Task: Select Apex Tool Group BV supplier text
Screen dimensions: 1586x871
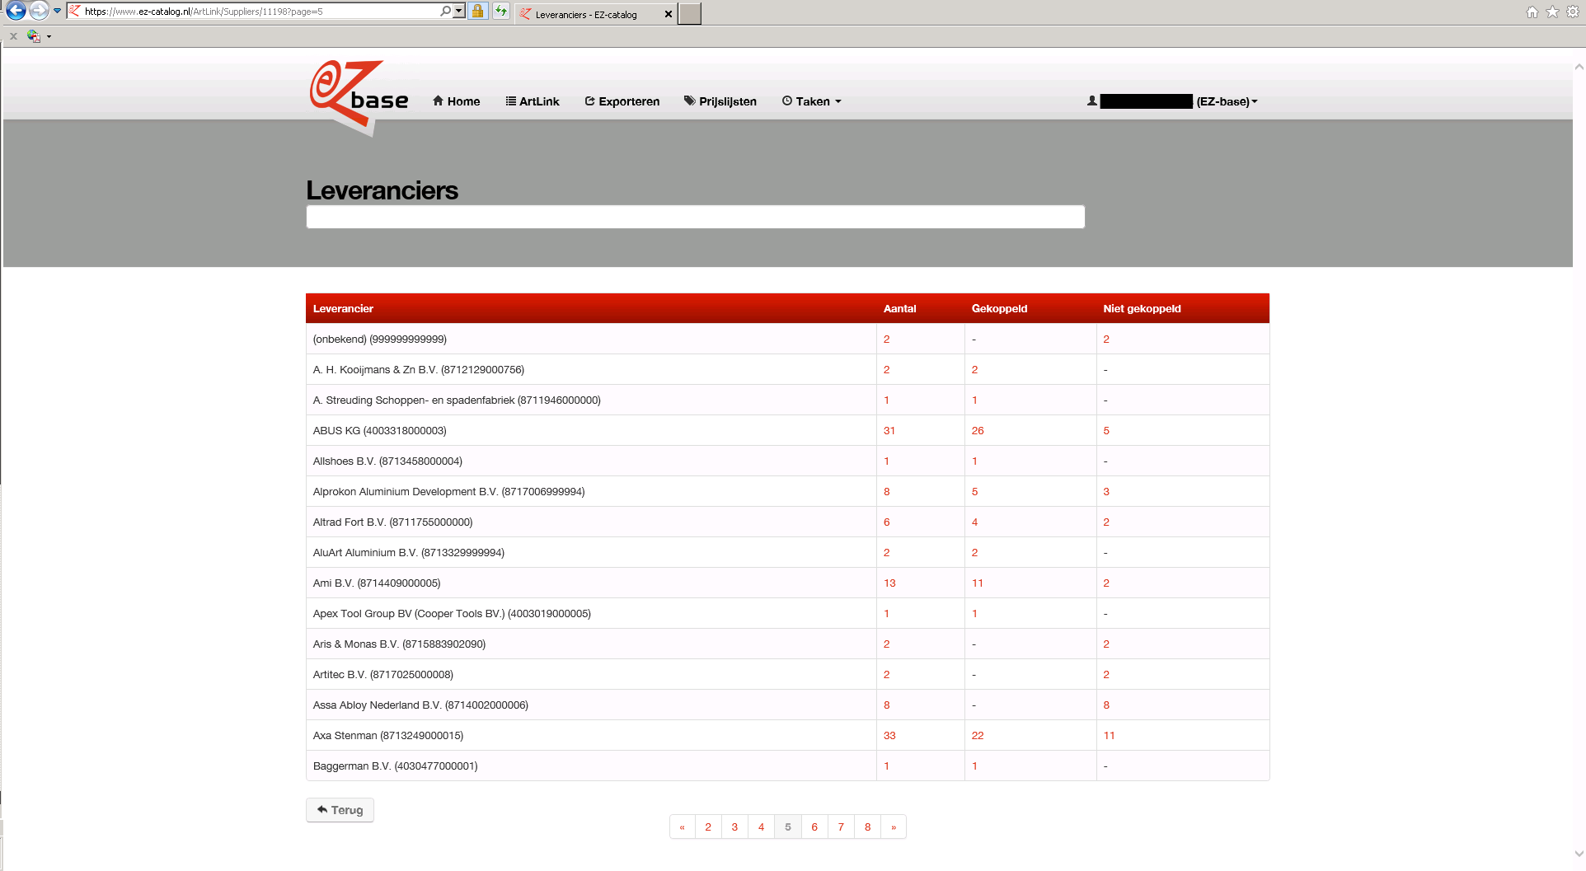Action: coord(452,614)
